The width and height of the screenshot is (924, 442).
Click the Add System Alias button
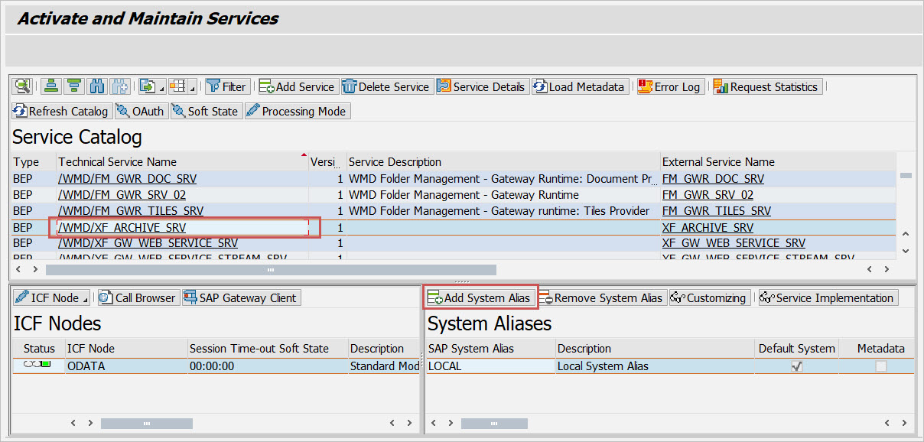pos(480,297)
